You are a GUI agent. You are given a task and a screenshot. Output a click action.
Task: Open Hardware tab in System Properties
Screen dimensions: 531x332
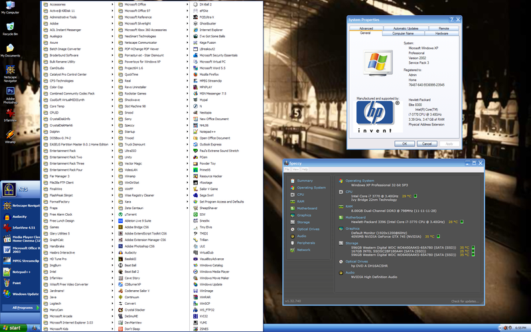[441, 34]
